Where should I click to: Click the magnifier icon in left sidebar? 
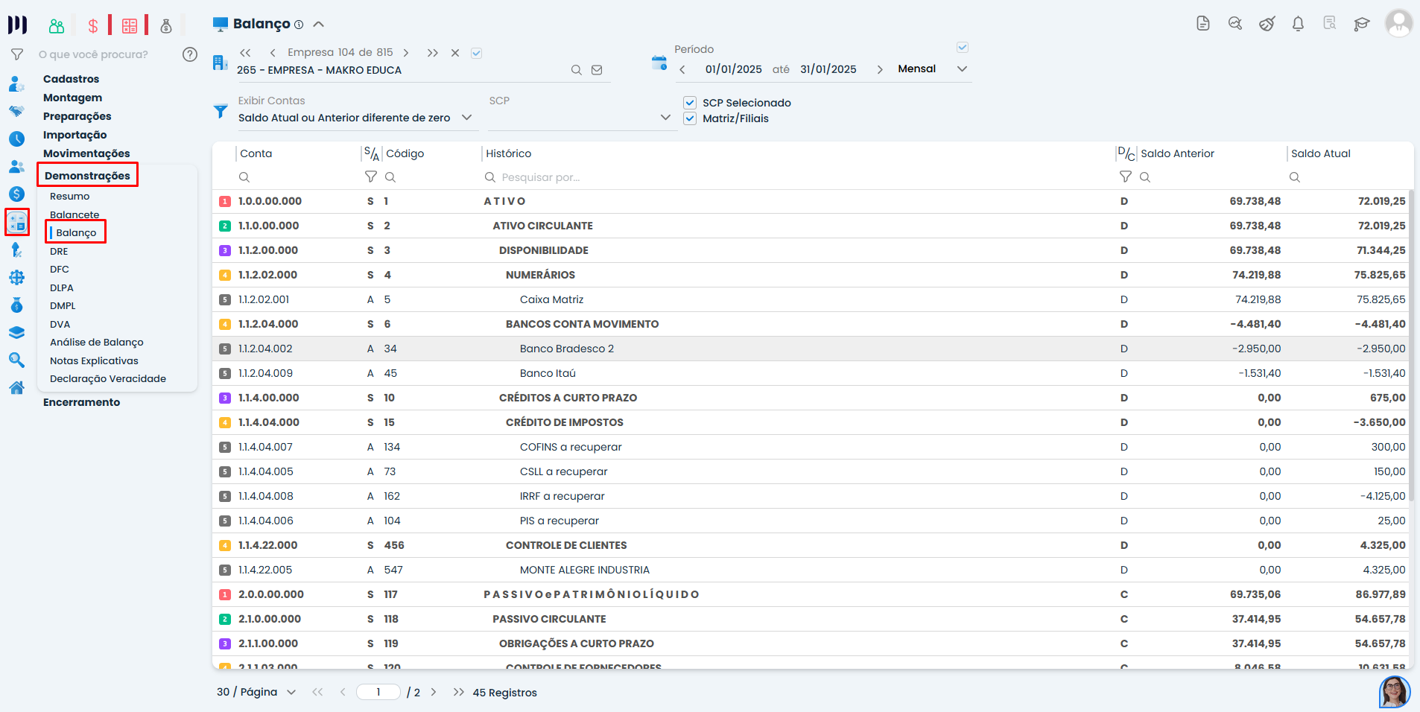pyautogui.click(x=16, y=360)
